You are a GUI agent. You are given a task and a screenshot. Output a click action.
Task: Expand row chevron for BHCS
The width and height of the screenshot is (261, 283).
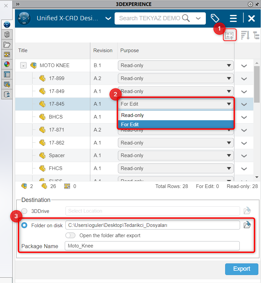[x=244, y=117]
